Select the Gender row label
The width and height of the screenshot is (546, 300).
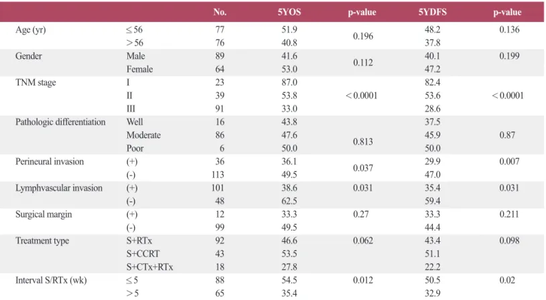29,56
